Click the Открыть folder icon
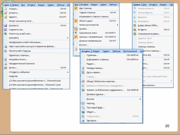 pos(6,13)
